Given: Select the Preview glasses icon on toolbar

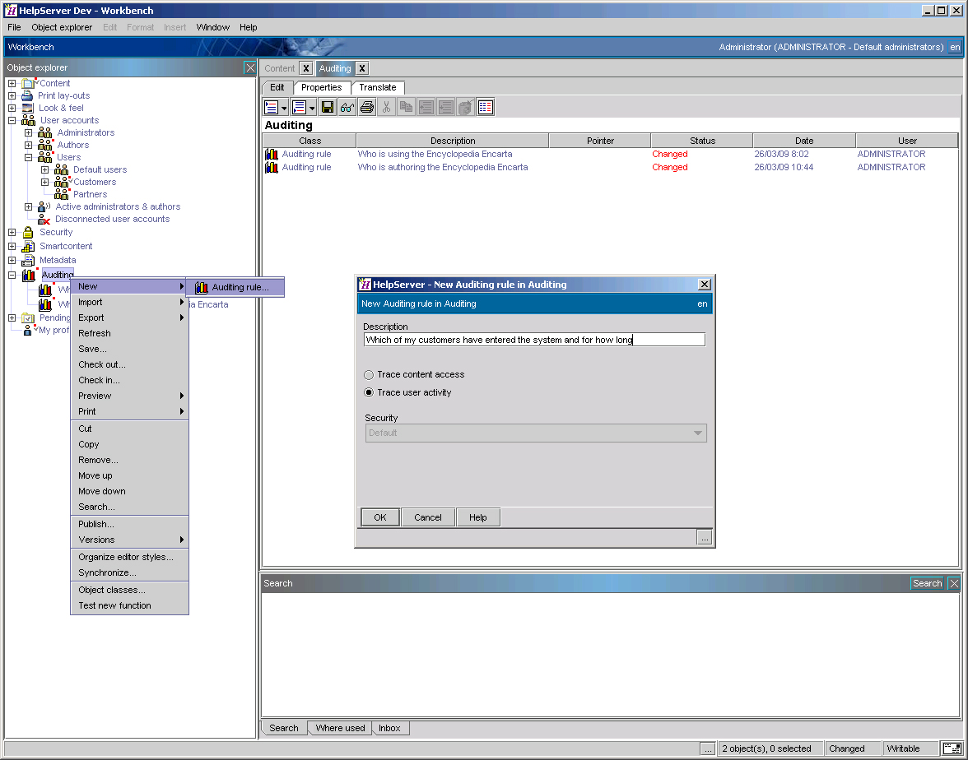Looking at the screenshot, I should (347, 107).
